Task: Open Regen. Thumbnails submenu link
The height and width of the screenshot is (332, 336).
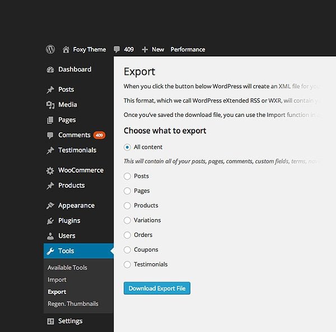Action: click(73, 303)
